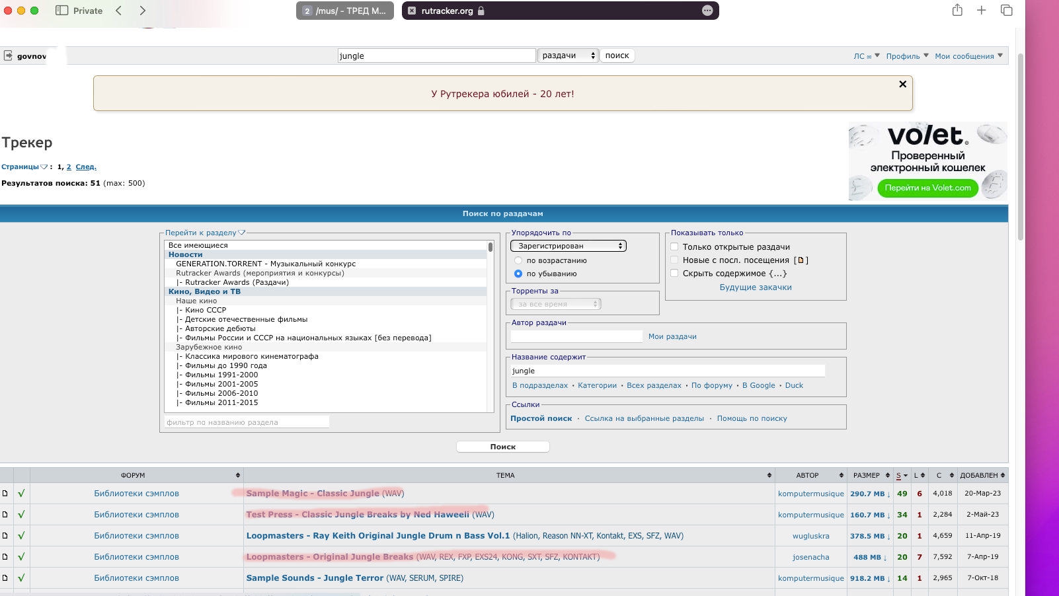The width and height of the screenshot is (1059, 596).
Task: Show the tab overview icon
Action: 1007,11
